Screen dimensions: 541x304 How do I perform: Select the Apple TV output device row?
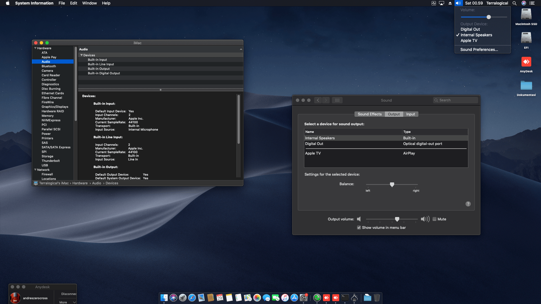pos(313,153)
